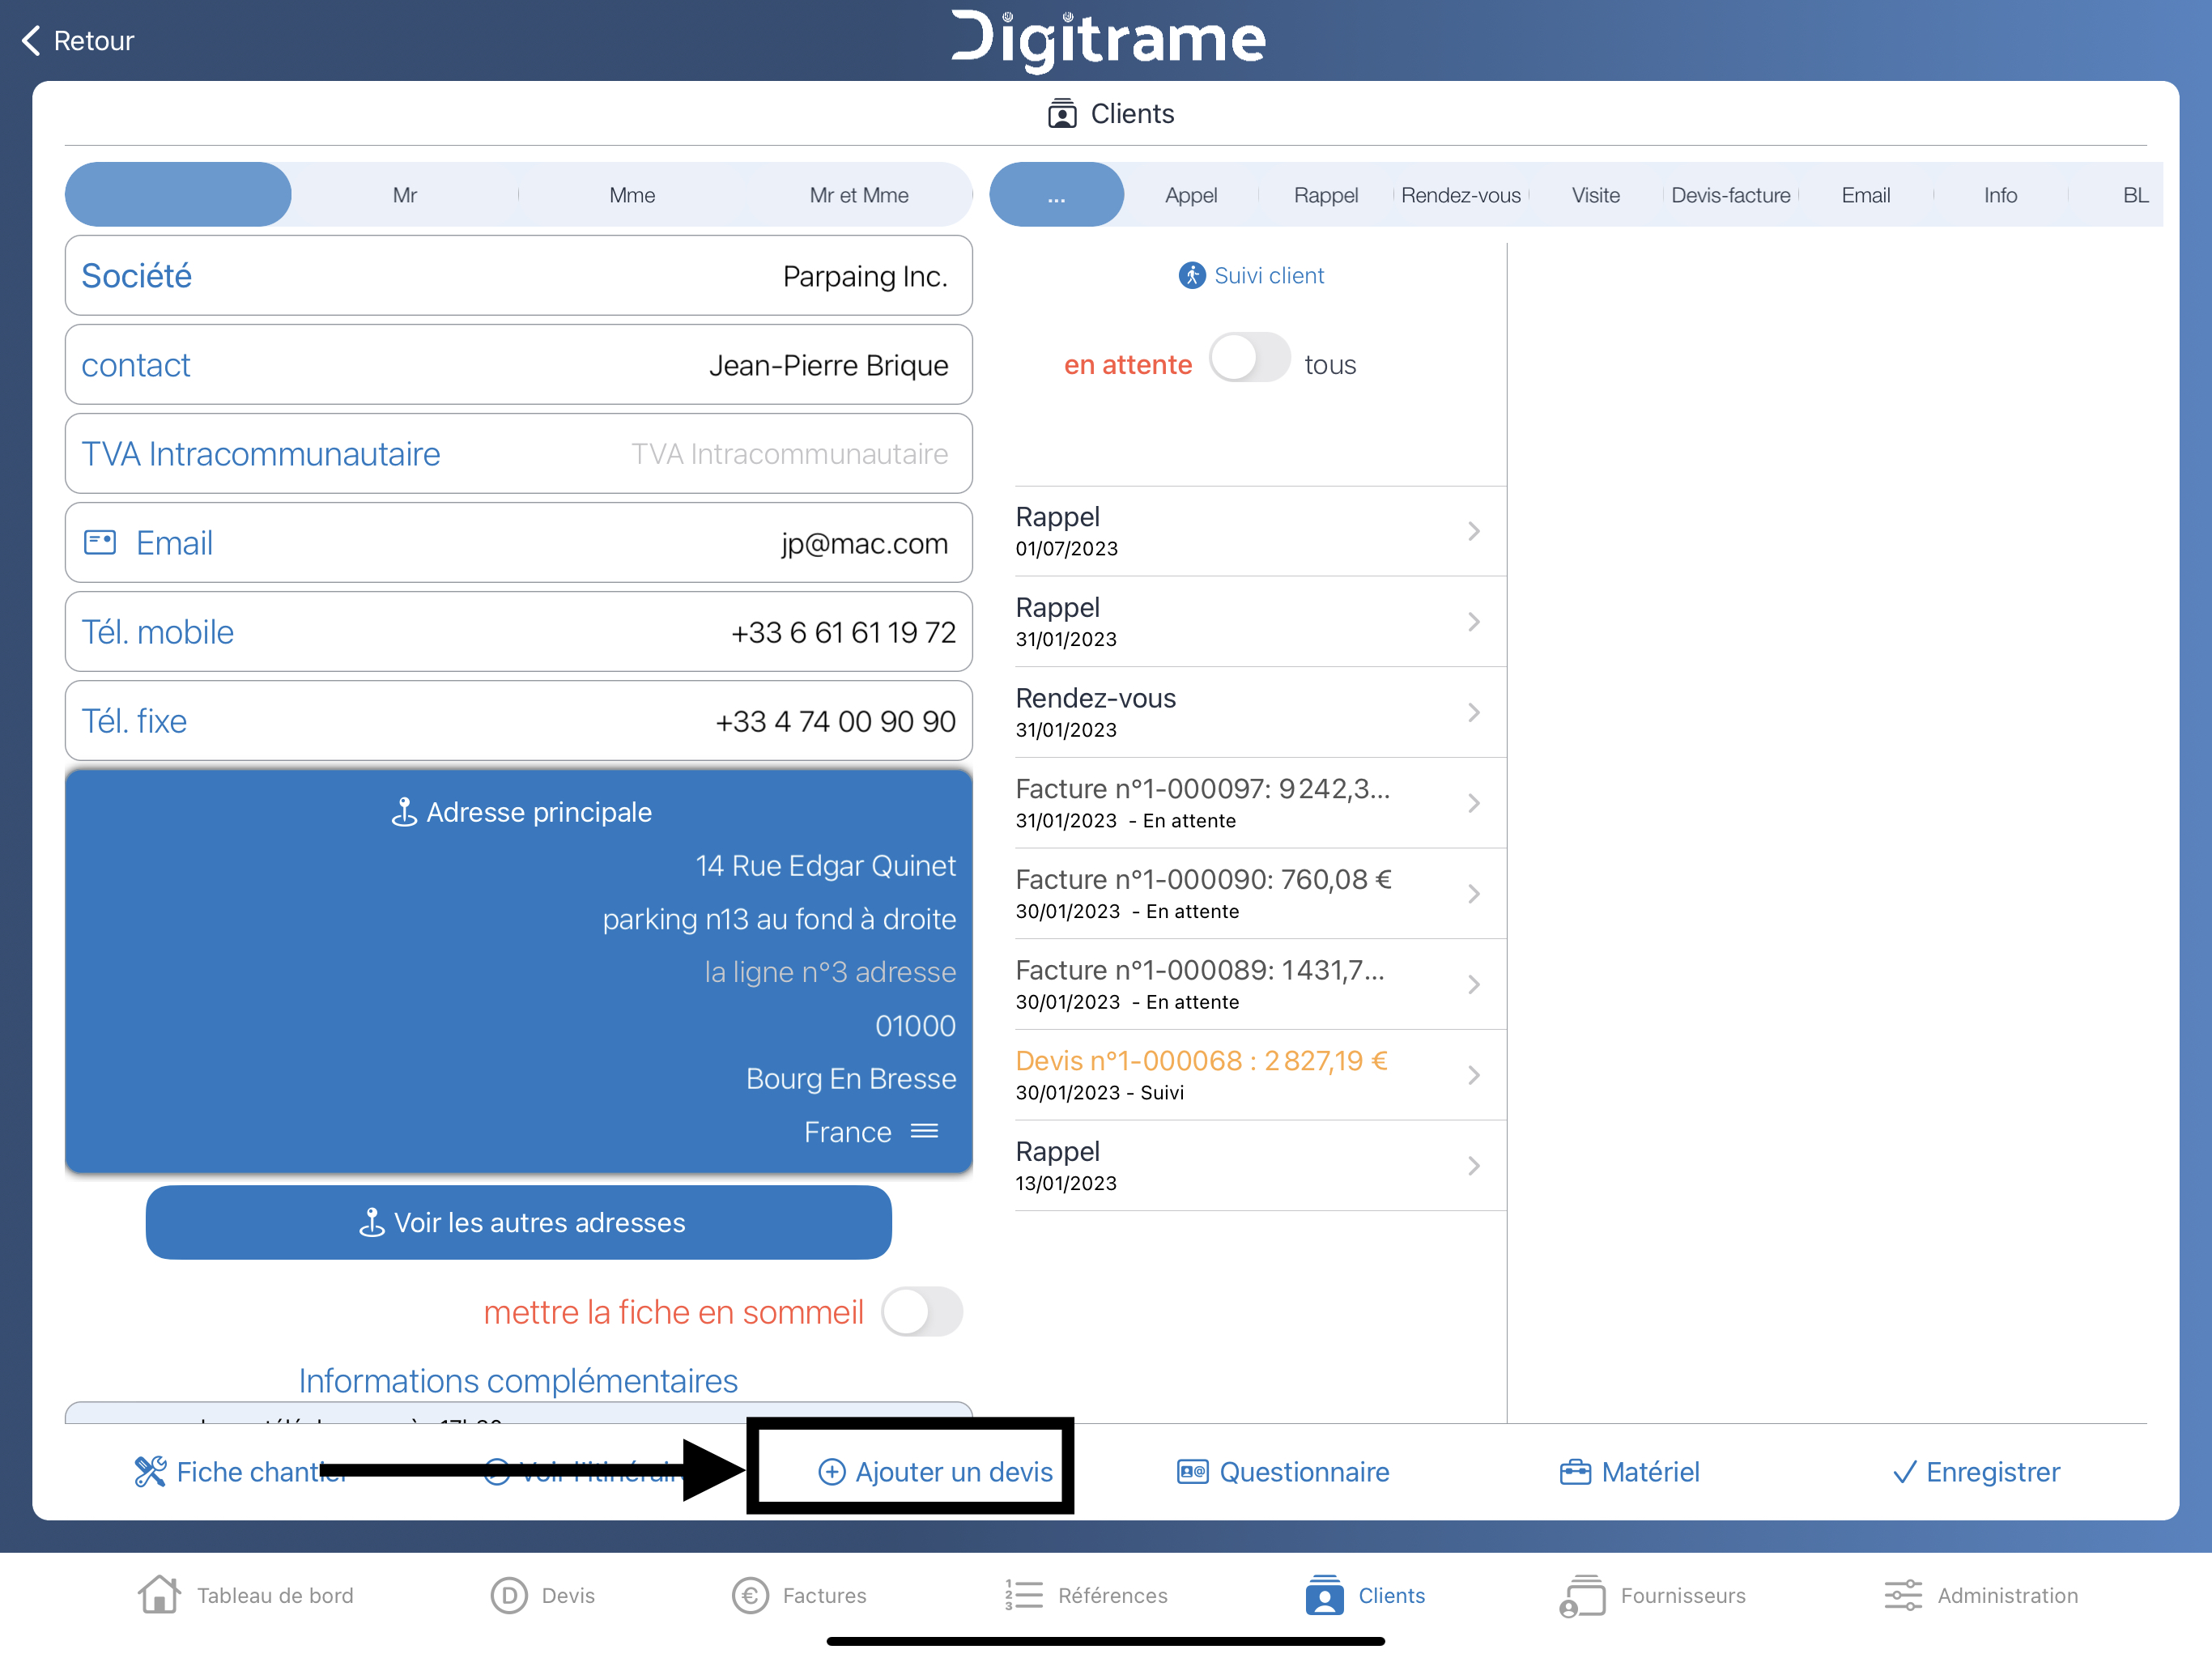Image resolution: width=2212 pixels, height=1658 pixels.
Task: Enable mettre la fiche en sommeil switch
Action: pos(922,1312)
